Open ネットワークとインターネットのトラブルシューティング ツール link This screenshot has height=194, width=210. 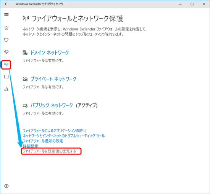point(64,136)
